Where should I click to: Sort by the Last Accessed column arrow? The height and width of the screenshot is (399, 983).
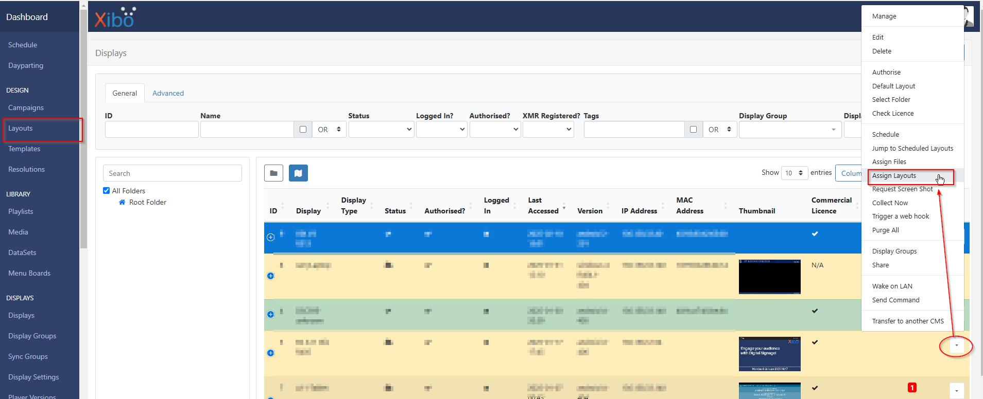(x=564, y=206)
